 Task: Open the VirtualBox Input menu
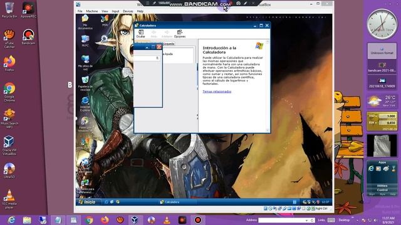click(x=115, y=11)
